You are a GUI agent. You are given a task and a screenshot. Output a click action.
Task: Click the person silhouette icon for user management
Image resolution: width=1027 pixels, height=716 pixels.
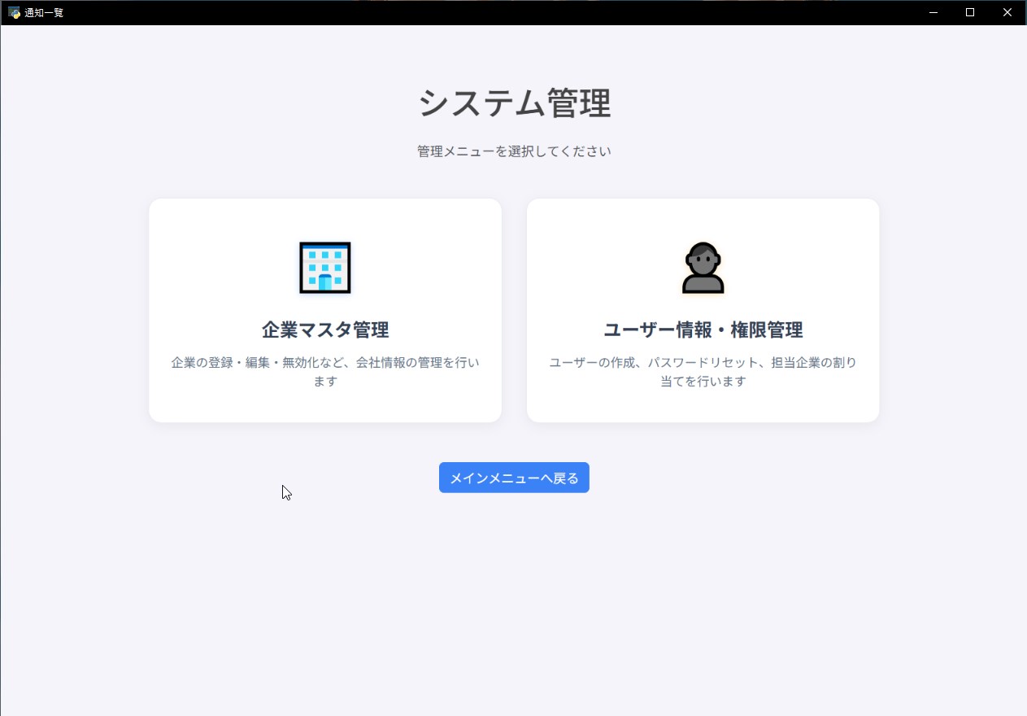pos(703,267)
